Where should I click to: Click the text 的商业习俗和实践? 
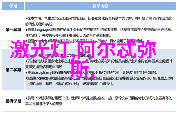pyautogui.click(x=39, y=24)
